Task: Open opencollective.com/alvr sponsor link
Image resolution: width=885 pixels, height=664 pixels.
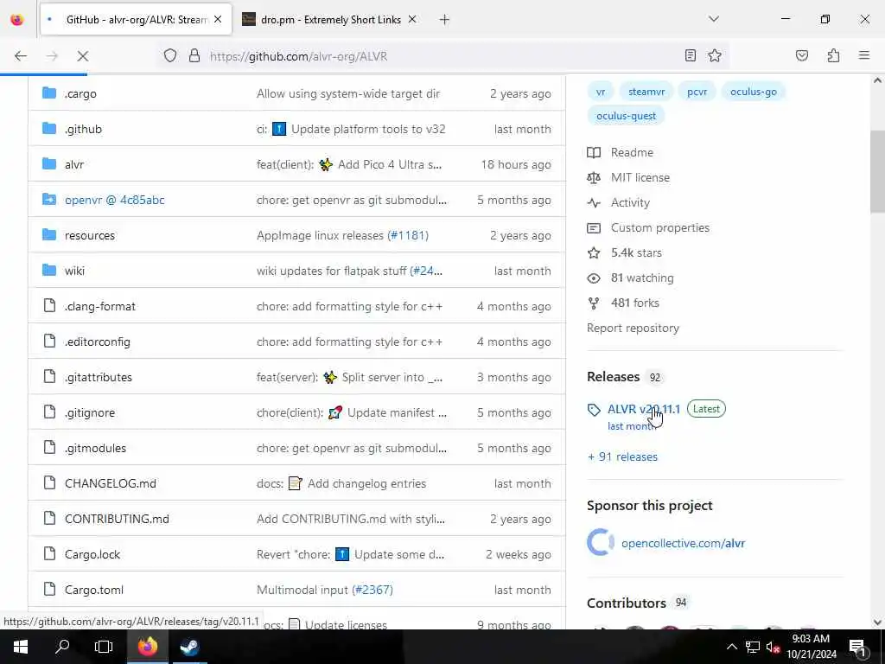Action: (683, 543)
